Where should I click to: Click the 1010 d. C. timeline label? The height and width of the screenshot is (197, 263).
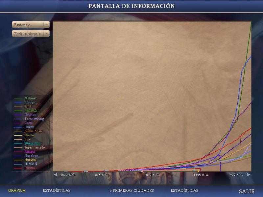152,175
